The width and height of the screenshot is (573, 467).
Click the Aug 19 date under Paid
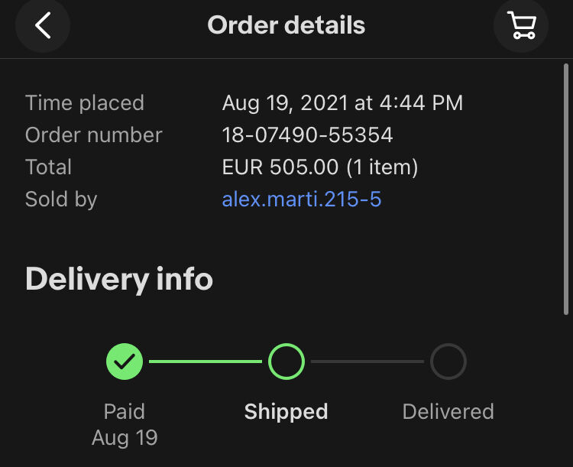pos(125,437)
